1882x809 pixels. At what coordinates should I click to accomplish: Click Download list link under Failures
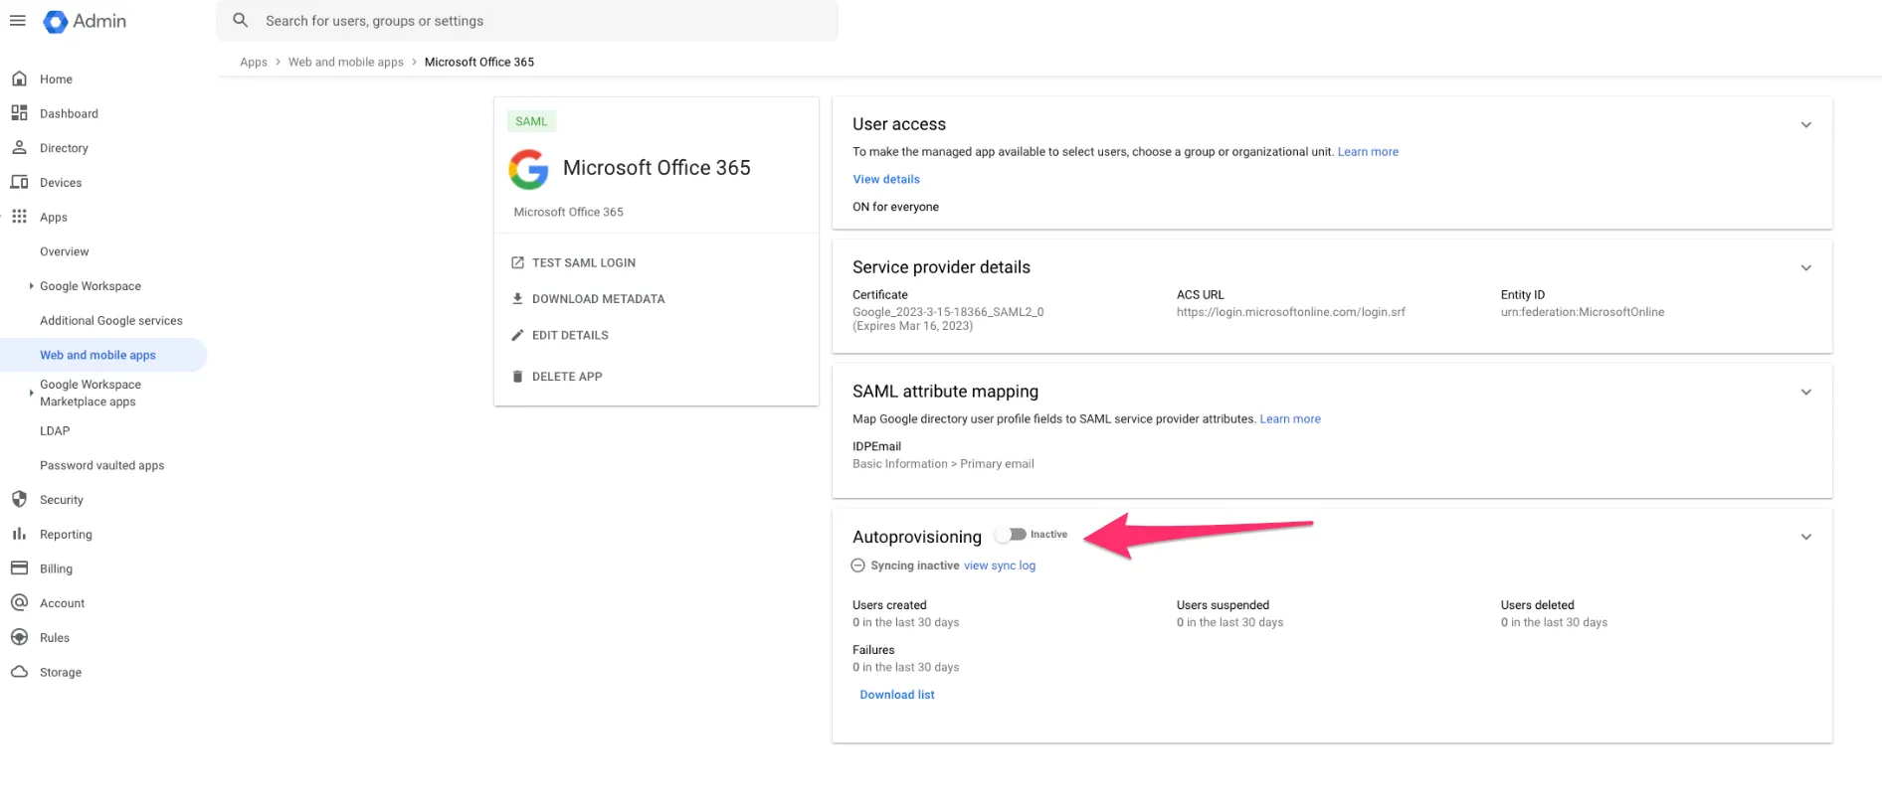pos(896,695)
